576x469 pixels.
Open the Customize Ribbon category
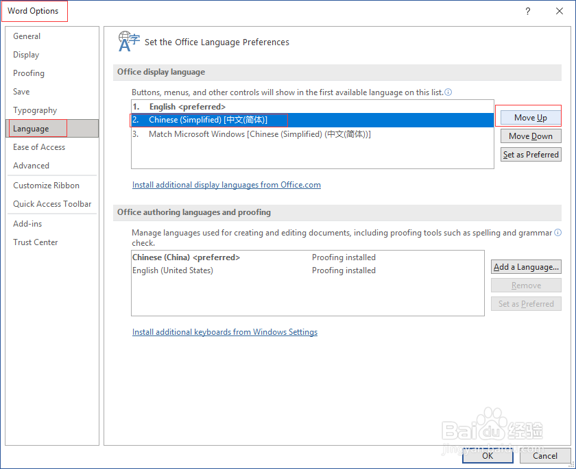click(x=52, y=185)
